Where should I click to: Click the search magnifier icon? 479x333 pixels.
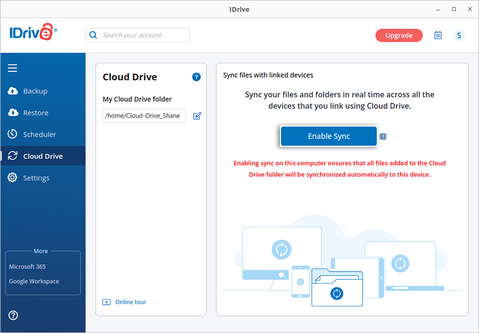coord(94,35)
